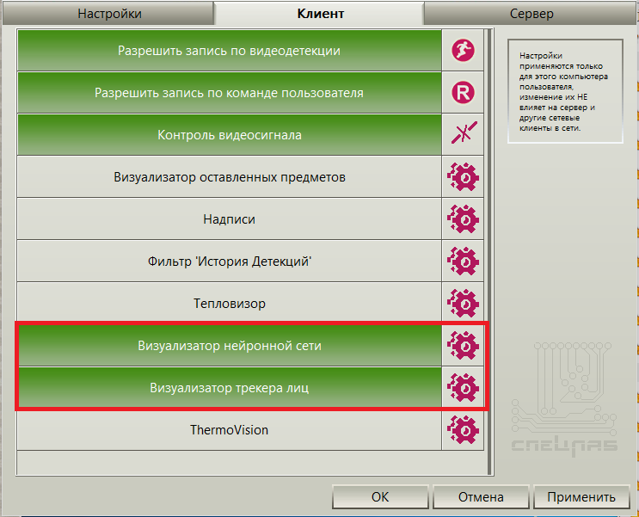639x517 pixels.
Task: Toggle Разрешить запись по команде пользователя
Action: click(x=230, y=93)
